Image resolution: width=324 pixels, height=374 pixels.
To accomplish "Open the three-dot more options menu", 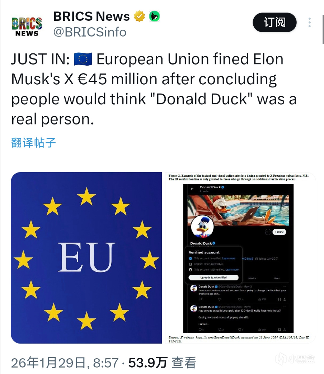I will [309, 23].
